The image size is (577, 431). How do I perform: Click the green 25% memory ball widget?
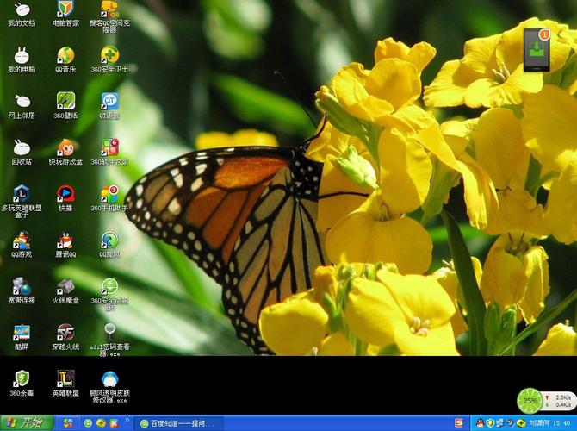click(530, 400)
